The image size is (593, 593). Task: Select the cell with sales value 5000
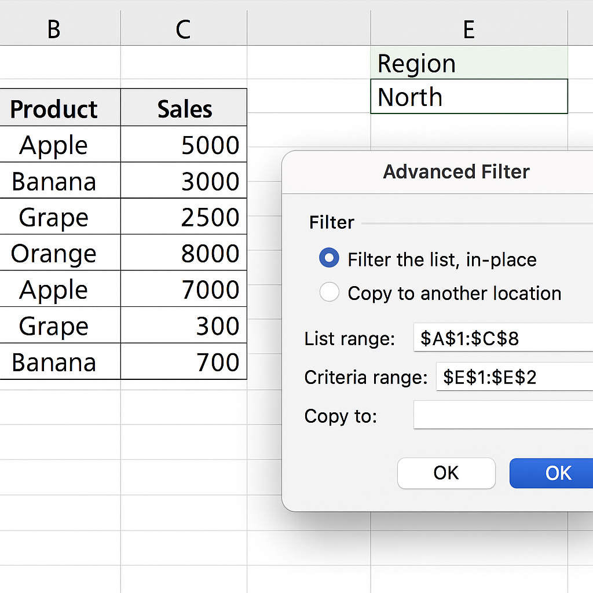pyautogui.click(x=184, y=145)
